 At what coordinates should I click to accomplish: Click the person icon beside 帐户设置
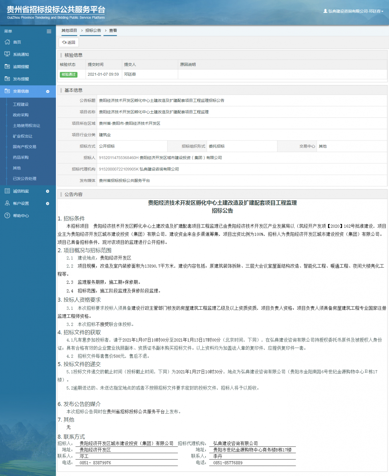click(7, 203)
